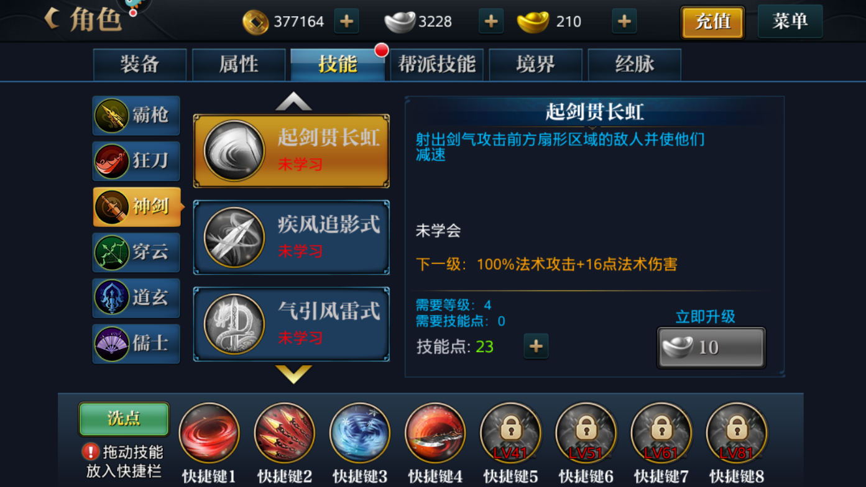Go back using the 角色 arrow

click(52, 19)
